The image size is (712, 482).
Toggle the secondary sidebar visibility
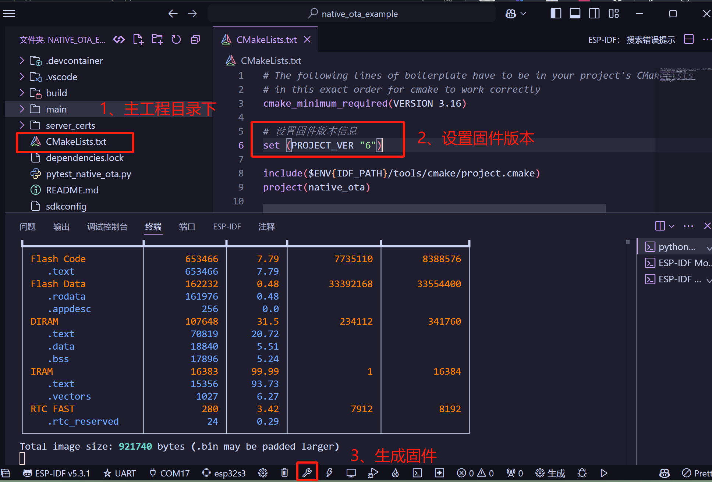(x=594, y=13)
